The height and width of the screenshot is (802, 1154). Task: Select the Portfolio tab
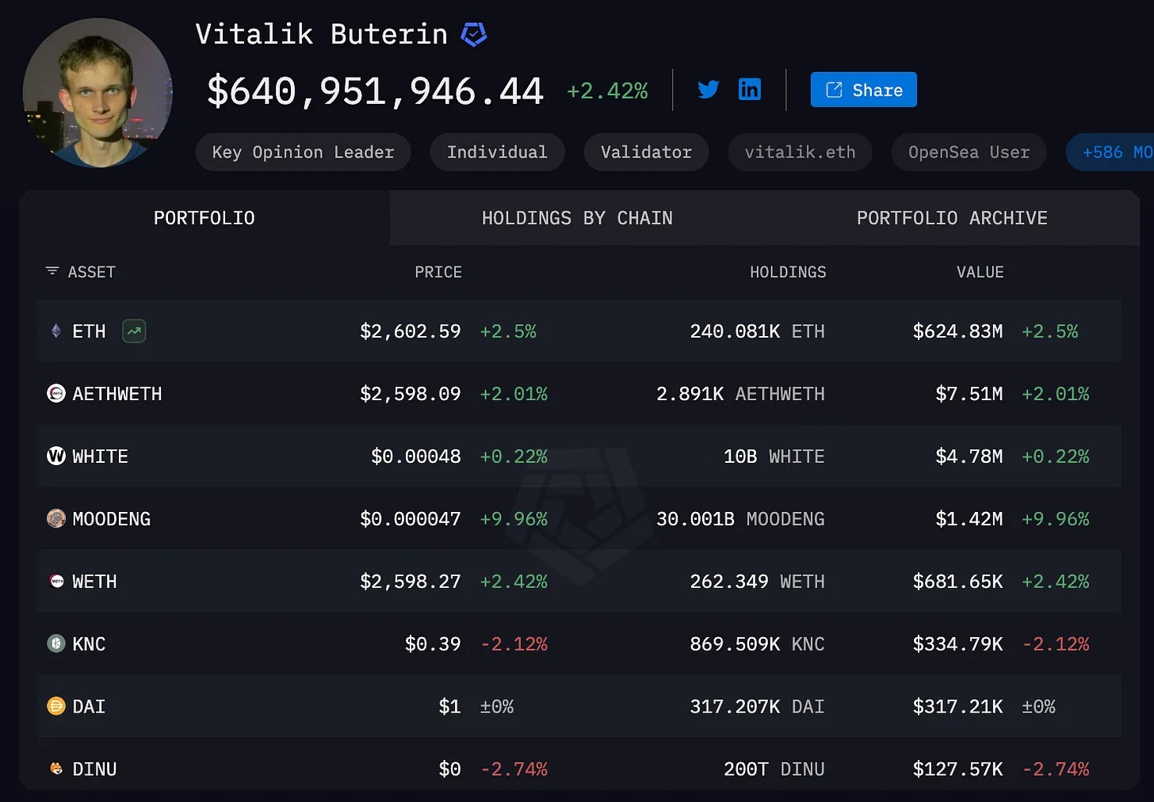(x=204, y=218)
